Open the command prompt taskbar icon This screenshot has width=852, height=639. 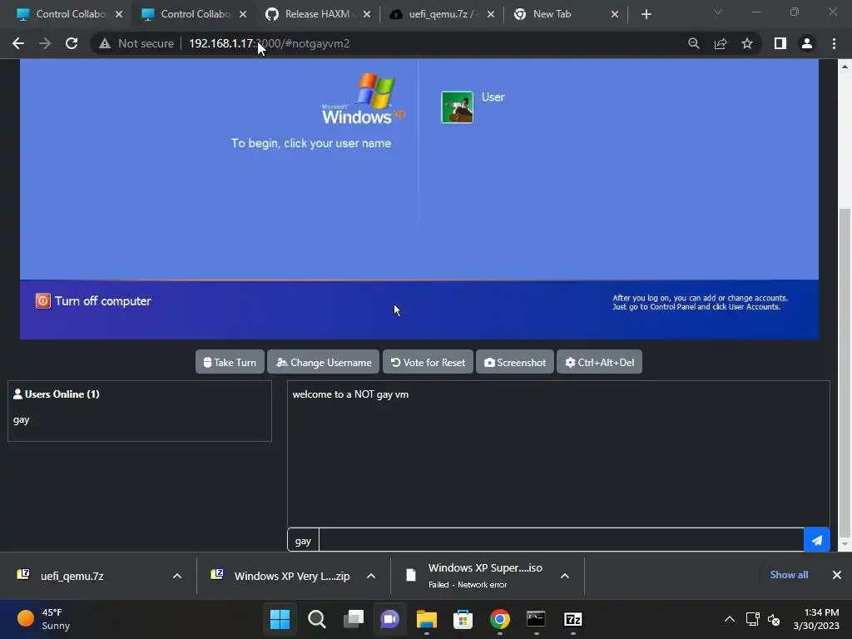coord(537,619)
